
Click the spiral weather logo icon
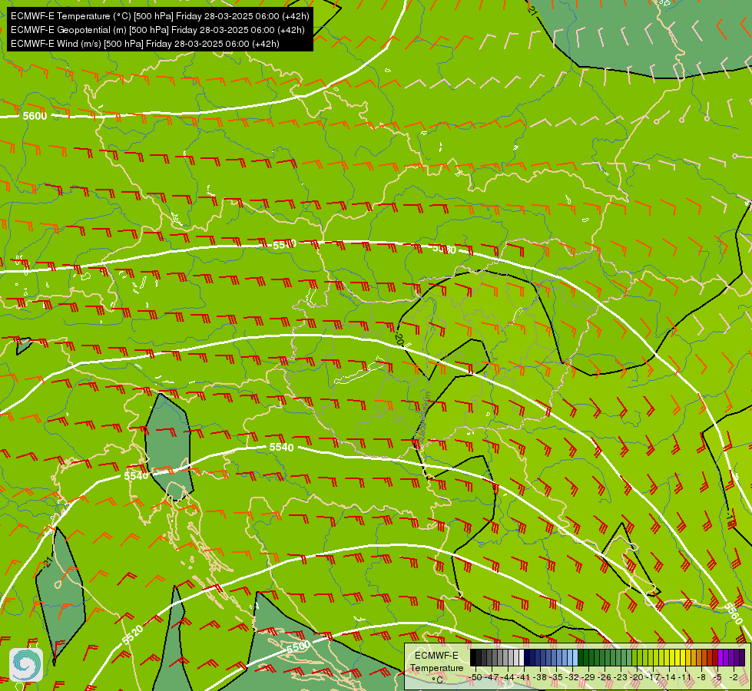coord(26,665)
